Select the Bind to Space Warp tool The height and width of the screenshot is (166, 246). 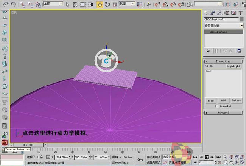click(38, 5)
